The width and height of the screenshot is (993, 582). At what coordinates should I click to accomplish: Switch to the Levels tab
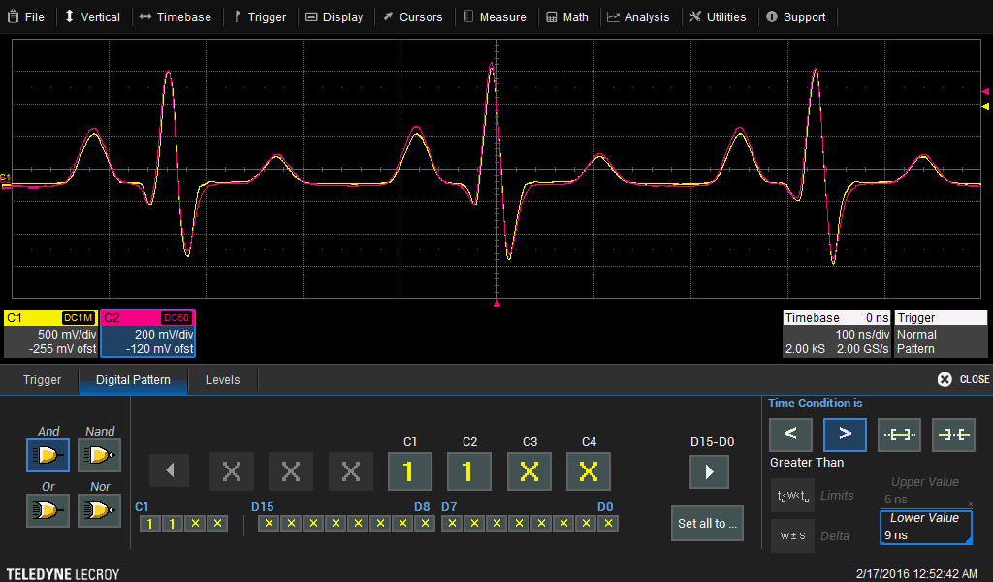coord(222,380)
